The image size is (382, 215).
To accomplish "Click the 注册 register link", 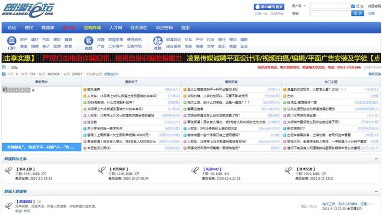I will 371,13.
